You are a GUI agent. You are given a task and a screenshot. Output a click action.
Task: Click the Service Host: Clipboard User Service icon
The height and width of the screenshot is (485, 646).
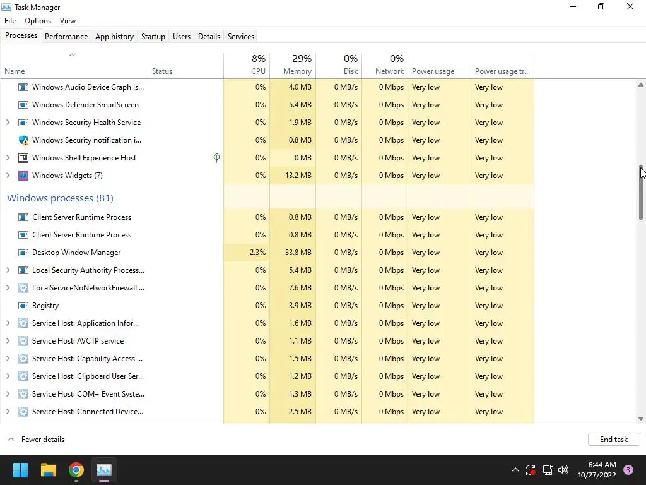[23, 376]
